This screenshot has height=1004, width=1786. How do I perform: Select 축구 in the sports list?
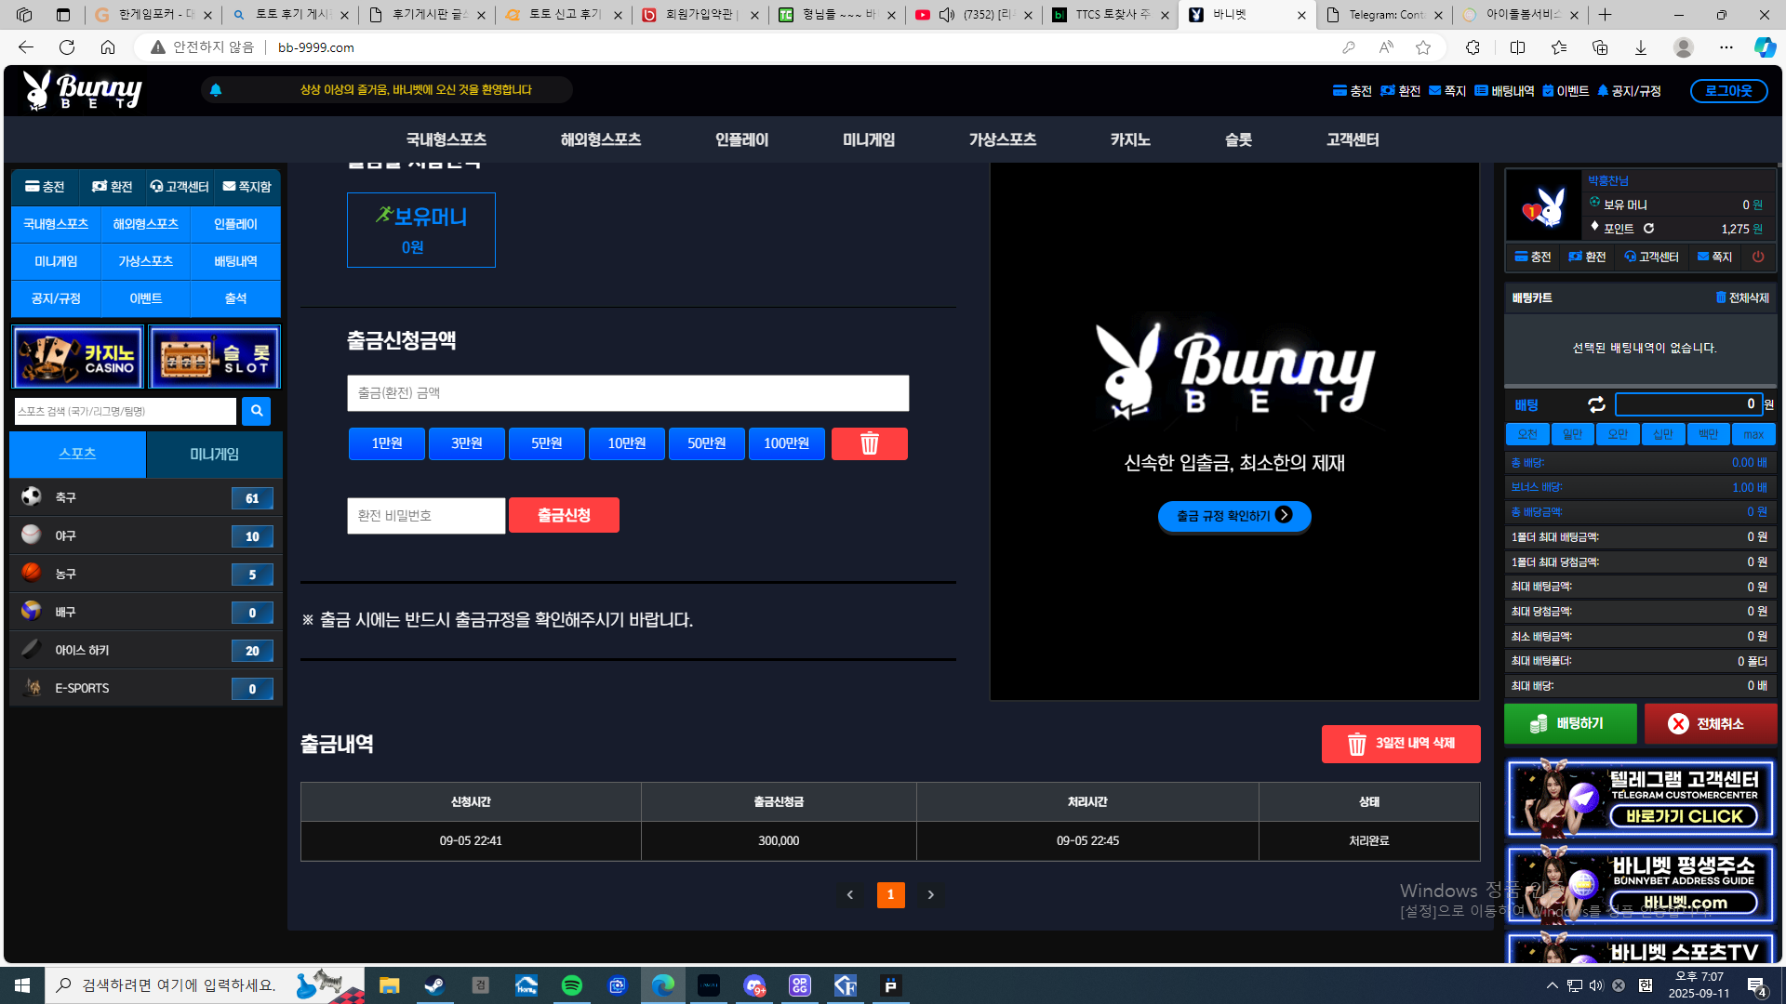click(146, 497)
